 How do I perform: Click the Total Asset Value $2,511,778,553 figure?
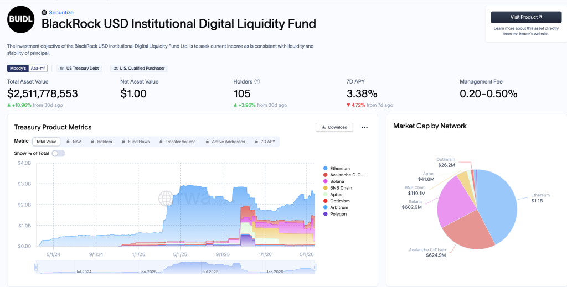pyautogui.click(x=42, y=94)
